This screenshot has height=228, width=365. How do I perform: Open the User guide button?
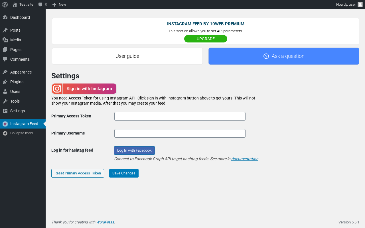pyautogui.click(x=127, y=56)
